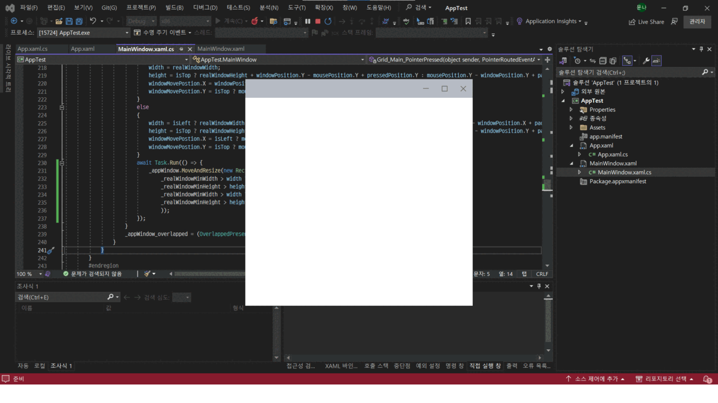Screen dimensions: 718x403
Task: Click the Undo arrow icon
Action: click(93, 21)
